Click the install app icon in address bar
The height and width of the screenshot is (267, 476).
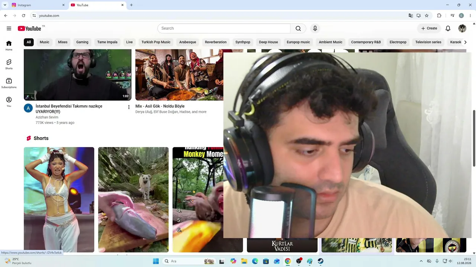tap(419, 16)
